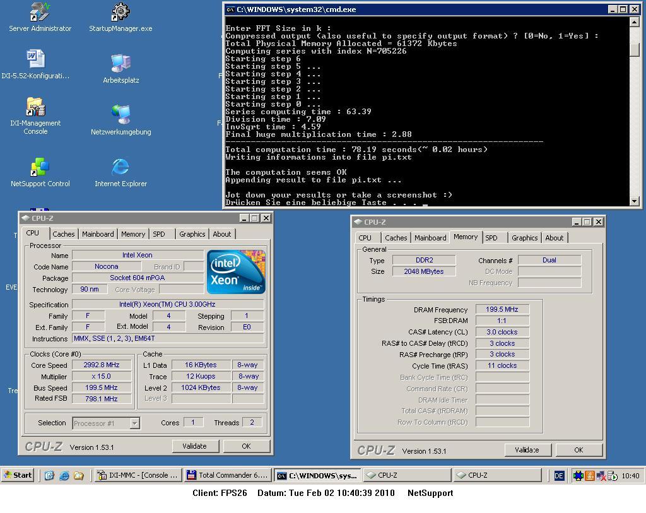The height and width of the screenshot is (513, 646).
Task: Launch StartupManager.exe desktop icon
Action: click(120, 17)
